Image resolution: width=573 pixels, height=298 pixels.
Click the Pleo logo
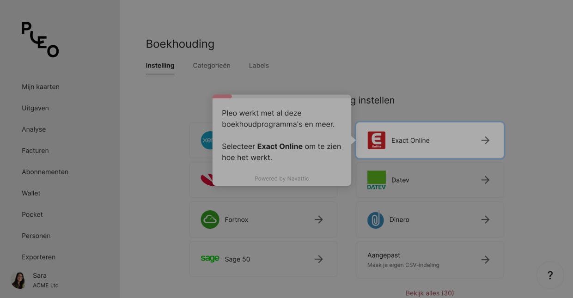(40, 40)
